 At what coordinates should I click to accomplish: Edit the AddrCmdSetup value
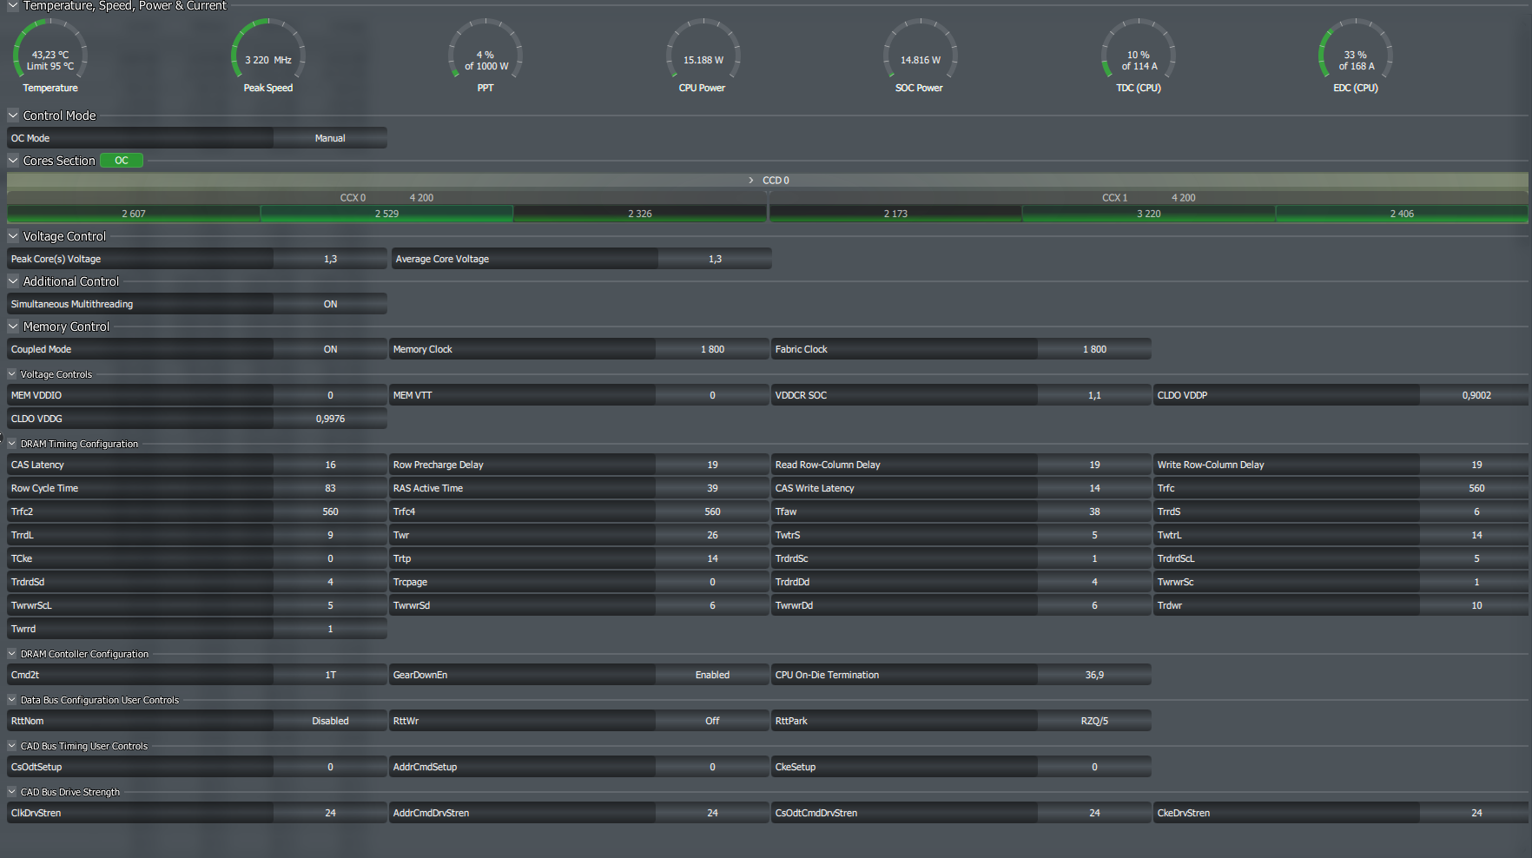712,767
